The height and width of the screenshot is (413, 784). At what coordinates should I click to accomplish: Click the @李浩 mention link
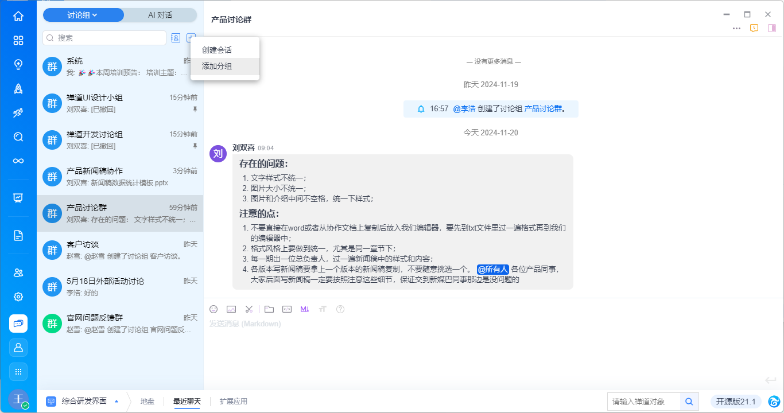pos(464,108)
